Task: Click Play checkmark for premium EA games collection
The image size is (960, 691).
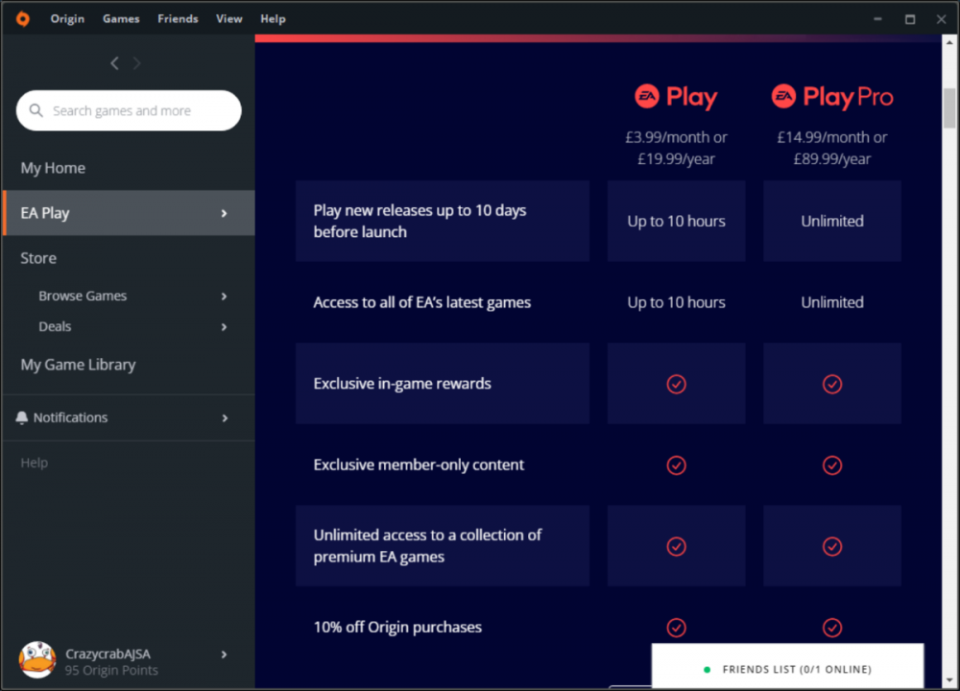Action: pos(676,546)
